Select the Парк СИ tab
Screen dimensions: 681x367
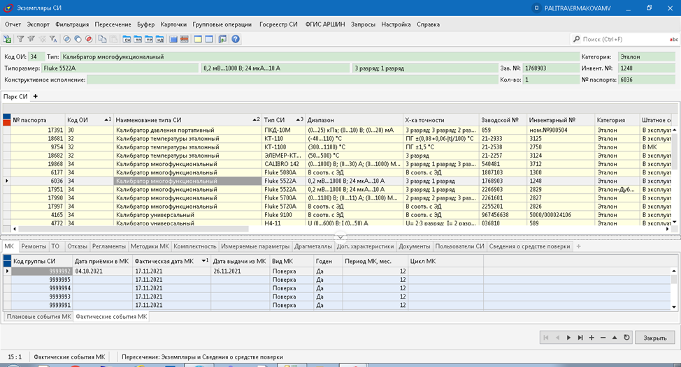click(15, 96)
